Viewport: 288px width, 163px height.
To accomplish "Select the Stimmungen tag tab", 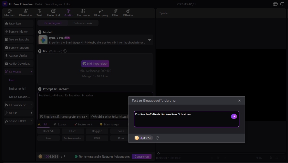I will click(x=110, y=124).
